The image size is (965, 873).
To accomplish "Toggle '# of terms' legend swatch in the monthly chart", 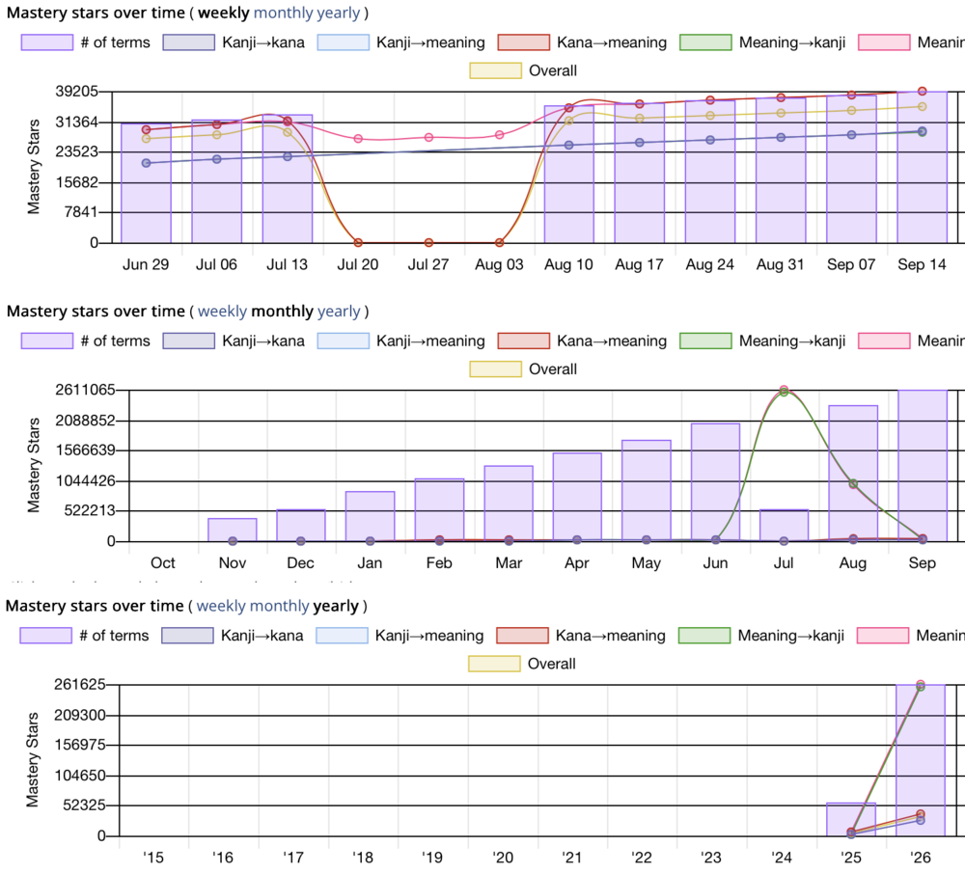I will pos(46,341).
